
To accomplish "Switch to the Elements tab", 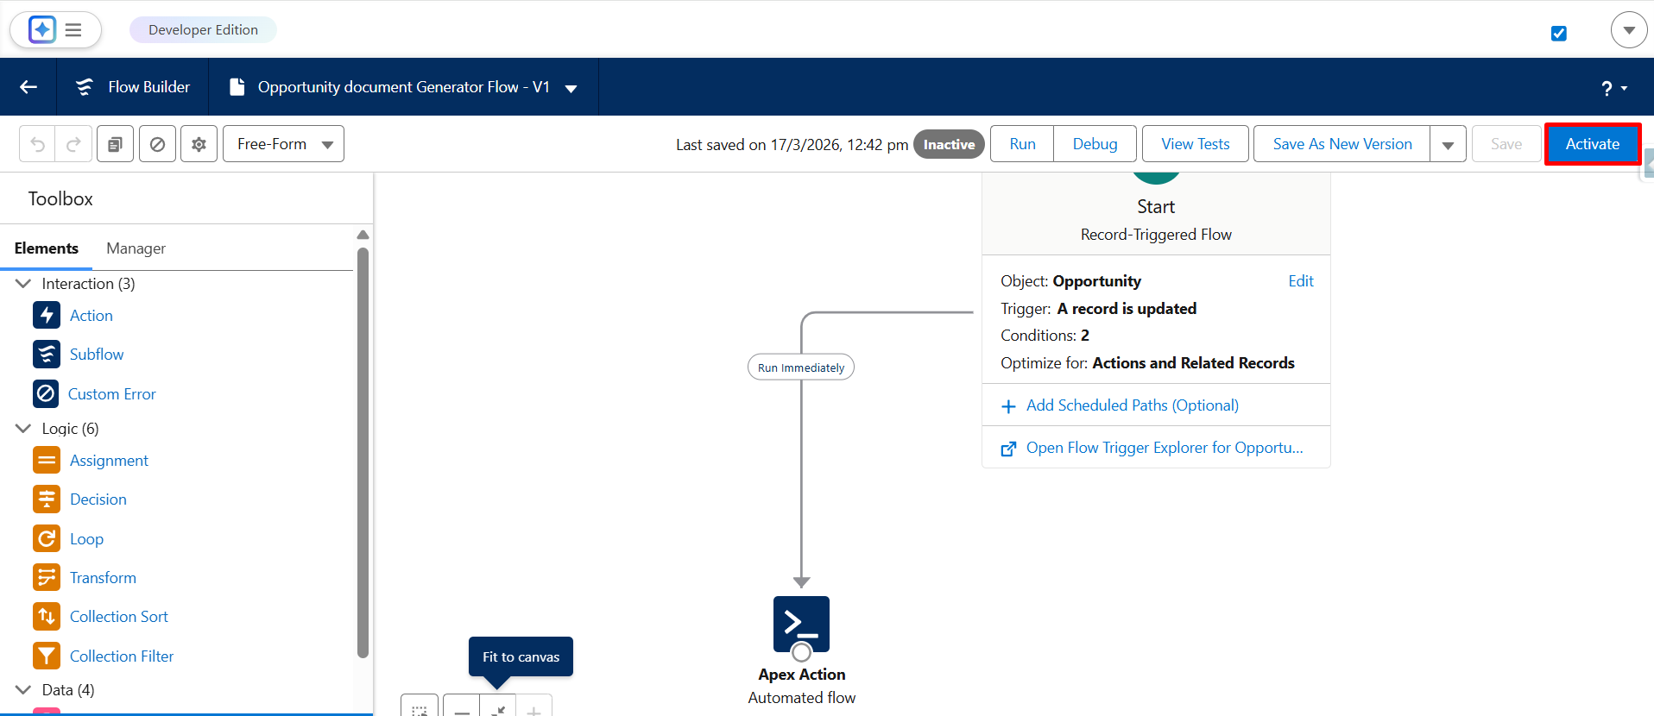I will [x=47, y=248].
